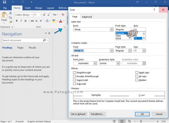The image size is (169, 123).
Task: Tick the All caps checkbox
Action: click(x=137, y=76)
